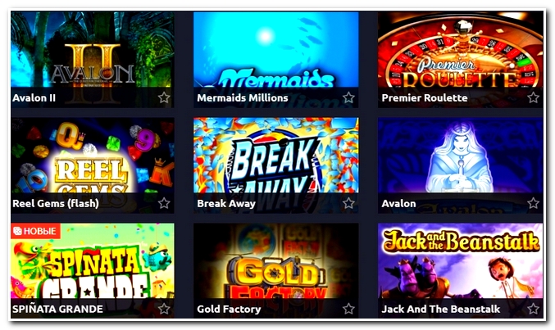
Task: Open the Break Away hockey game tile
Action: [x=275, y=156]
